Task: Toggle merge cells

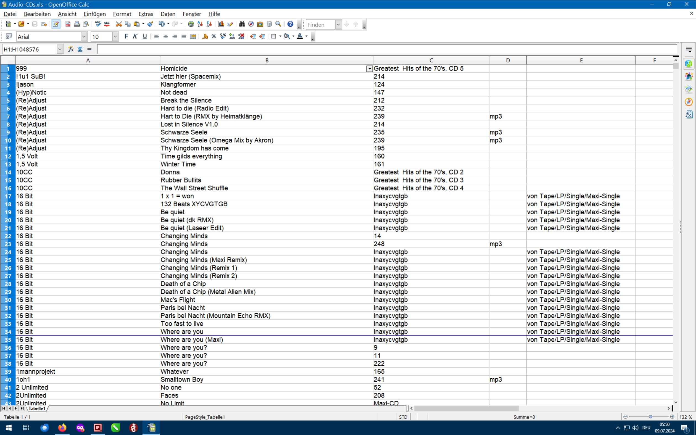Action: [x=193, y=36]
